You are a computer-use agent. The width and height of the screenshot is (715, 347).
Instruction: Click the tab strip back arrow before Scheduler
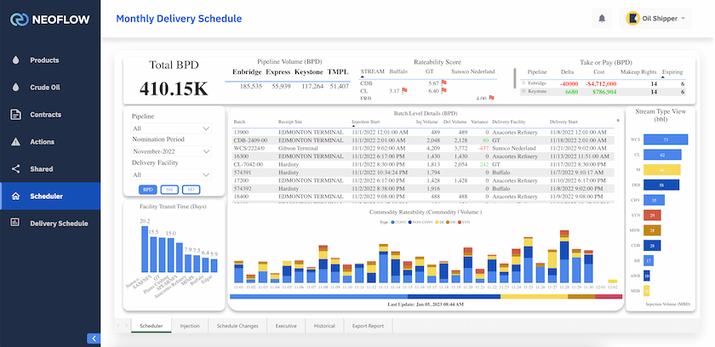click(119, 326)
